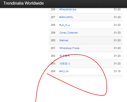Click the 01:15 duration in #ALLIN row

[x=117, y=71]
